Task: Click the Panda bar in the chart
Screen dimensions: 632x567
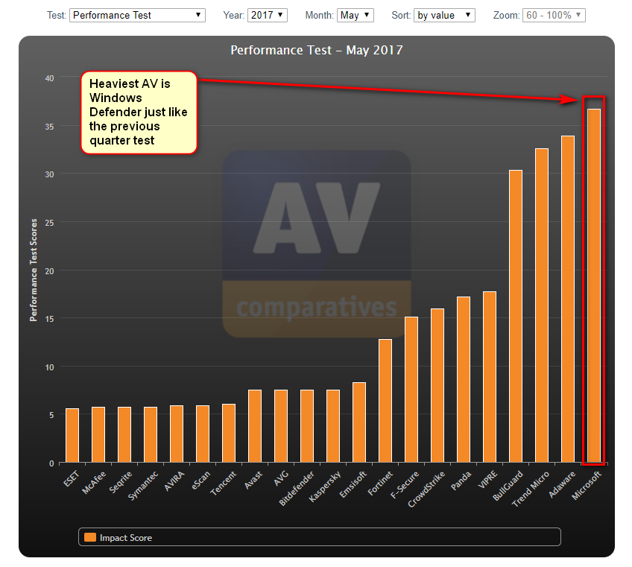Action: [x=464, y=379]
